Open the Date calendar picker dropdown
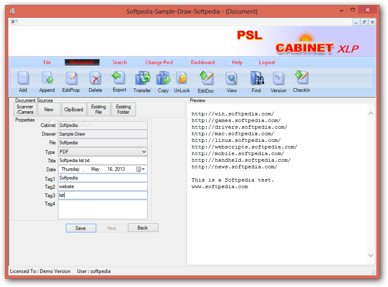Viewport: 388px width, 287px height. tap(141, 169)
